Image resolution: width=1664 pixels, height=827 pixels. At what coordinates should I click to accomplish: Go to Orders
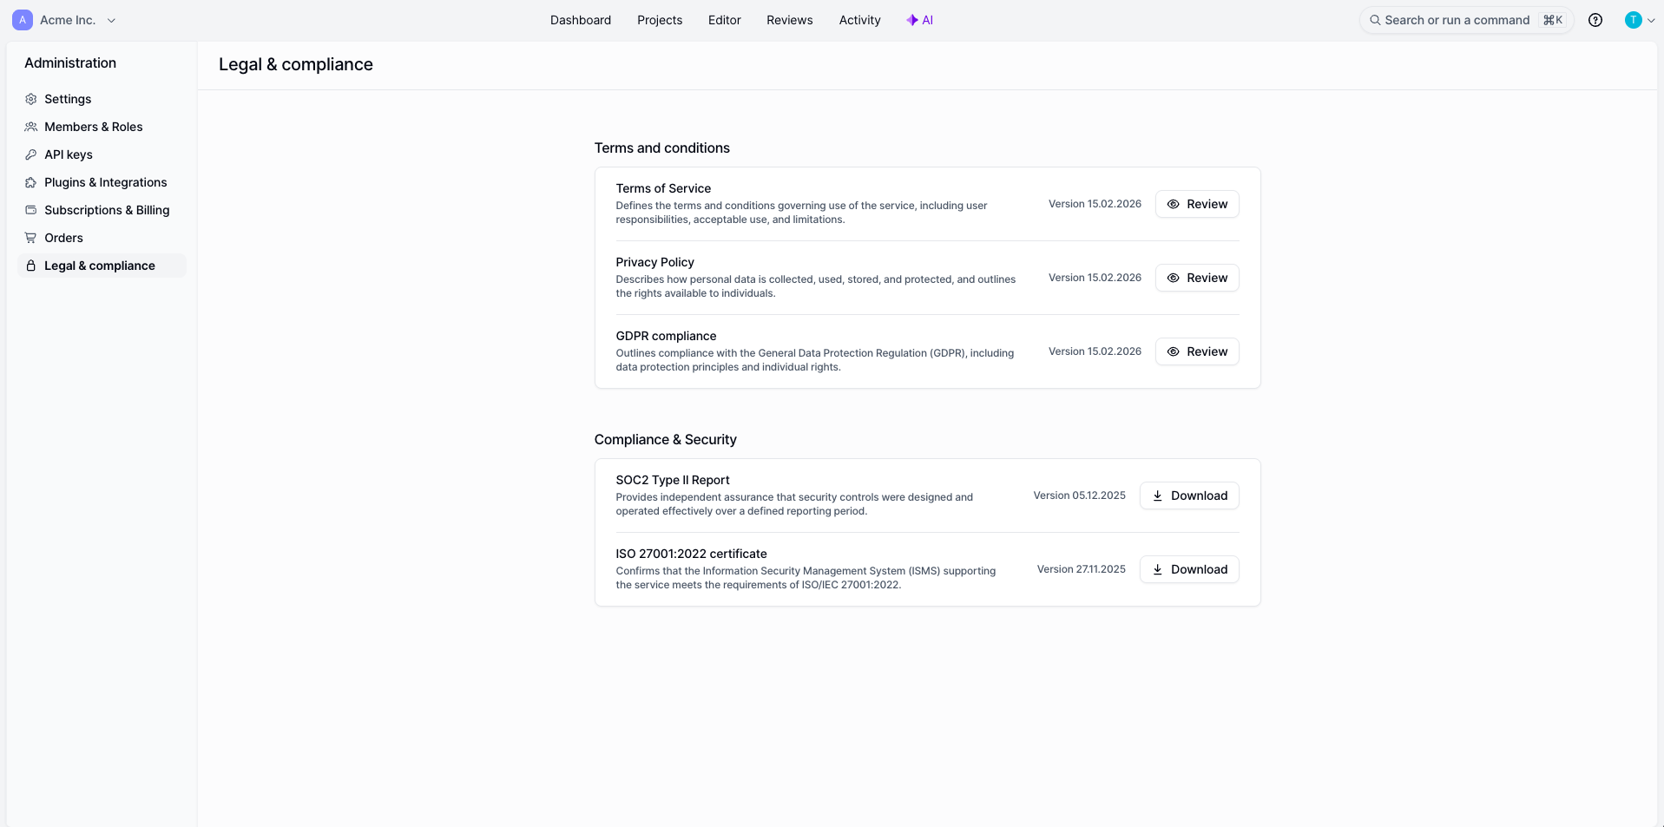tap(102, 238)
